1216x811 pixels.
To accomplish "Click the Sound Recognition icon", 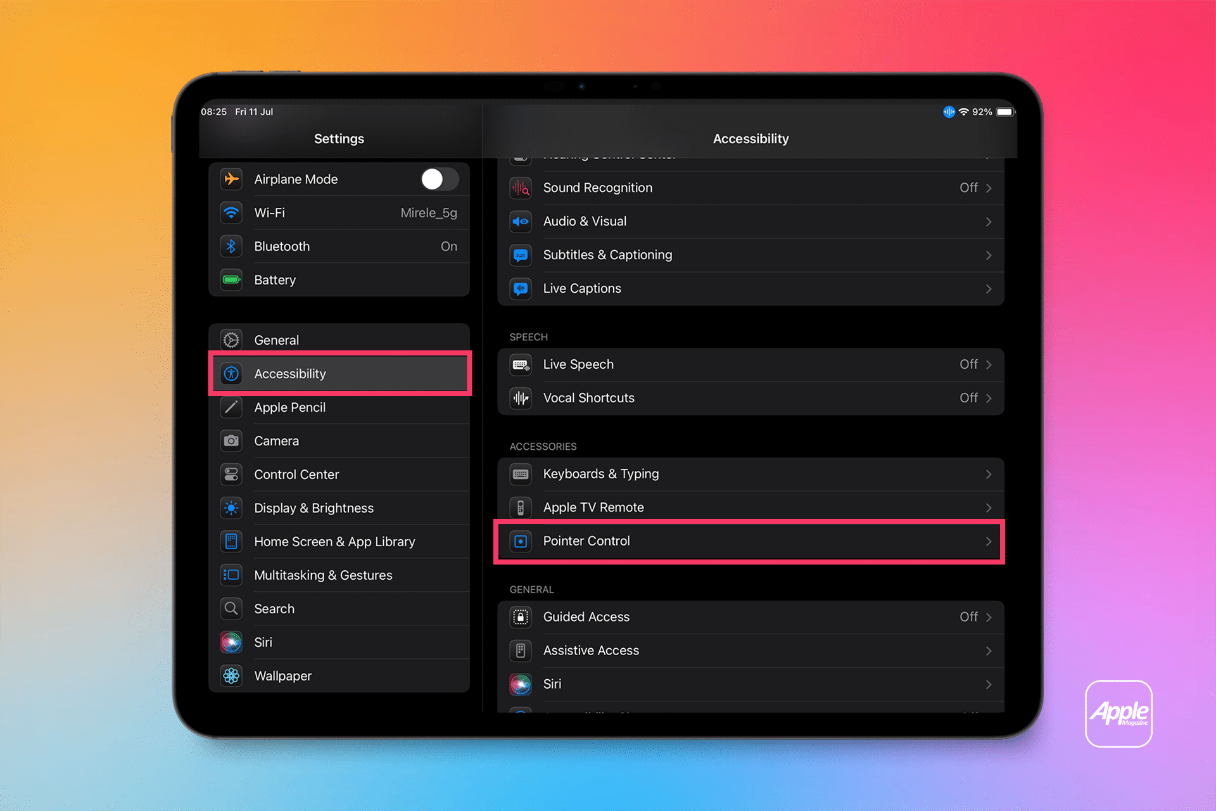I will click(x=521, y=188).
